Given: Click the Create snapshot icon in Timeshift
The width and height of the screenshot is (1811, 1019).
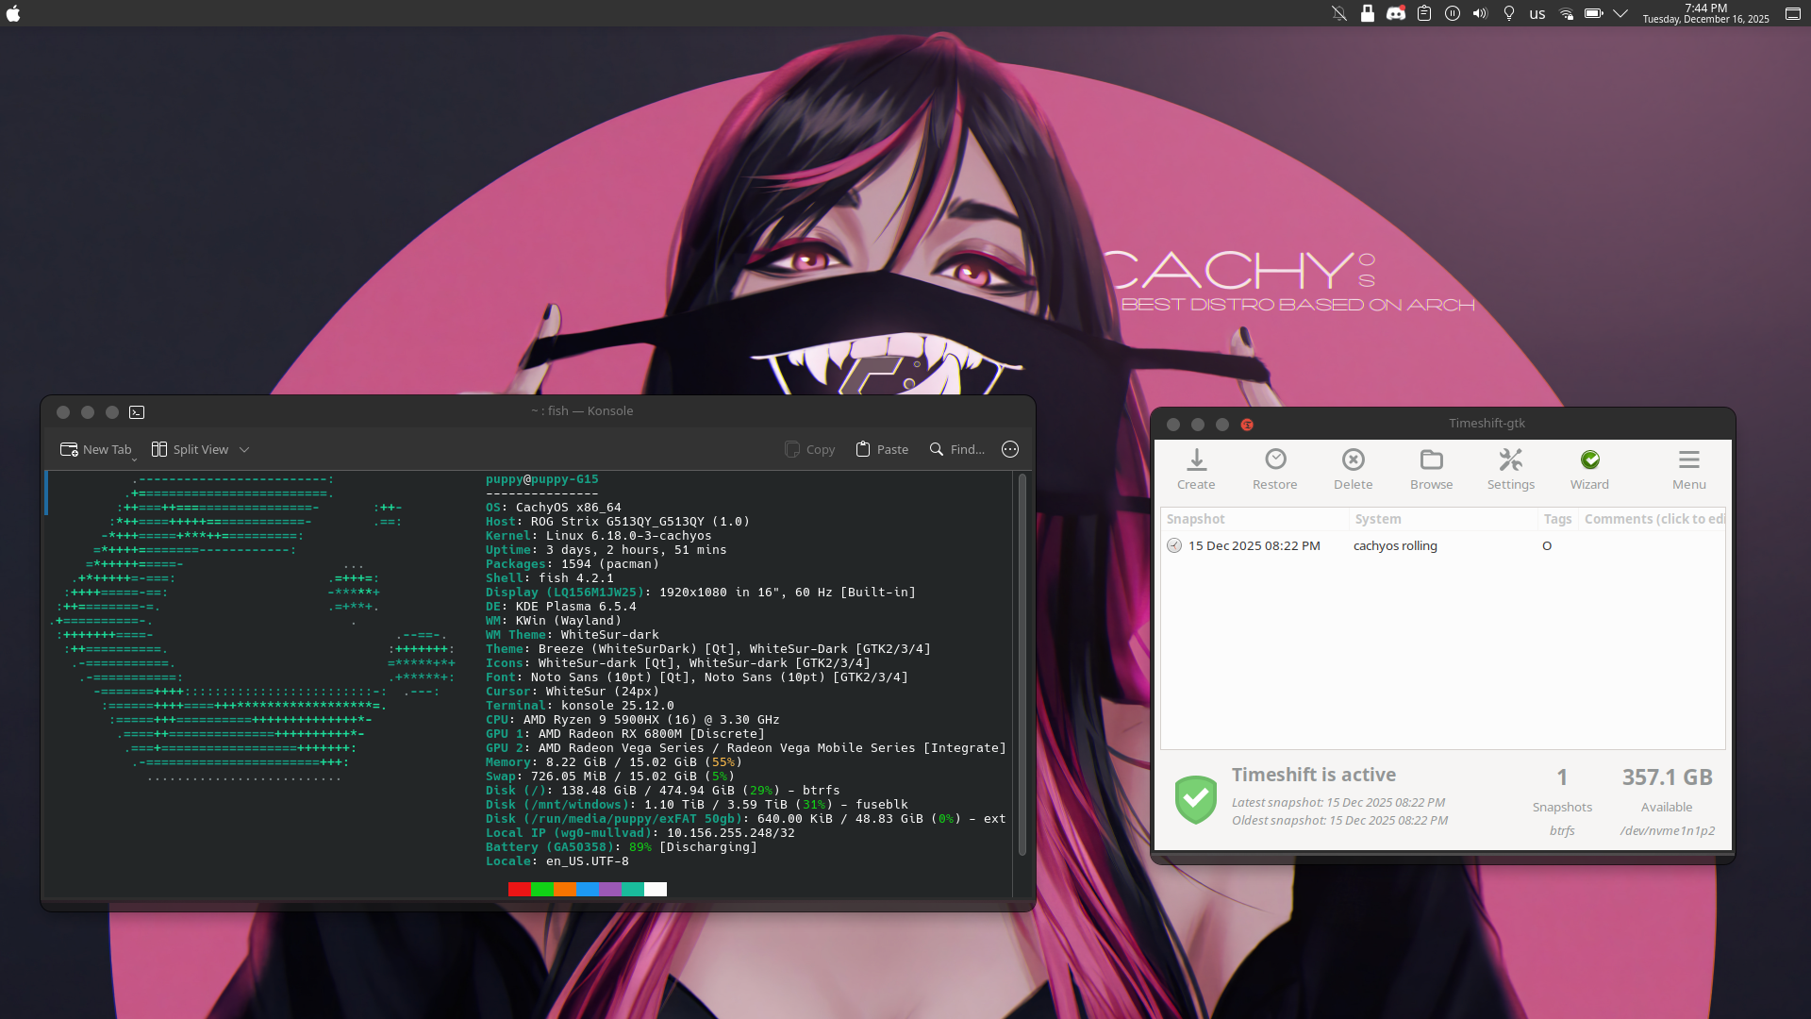Looking at the screenshot, I should click(1196, 460).
